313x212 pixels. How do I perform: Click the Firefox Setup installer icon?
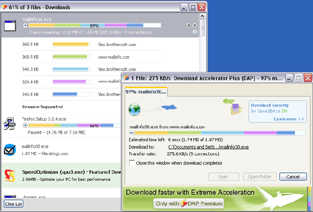tap(10, 124)
